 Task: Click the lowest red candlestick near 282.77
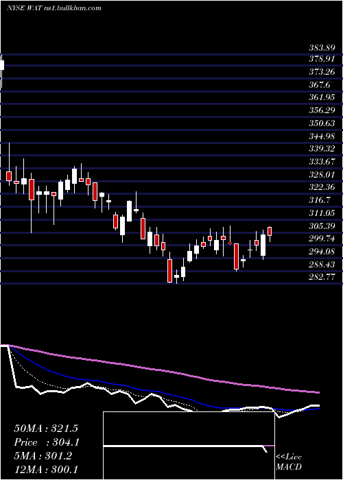[x=169, y=271]
